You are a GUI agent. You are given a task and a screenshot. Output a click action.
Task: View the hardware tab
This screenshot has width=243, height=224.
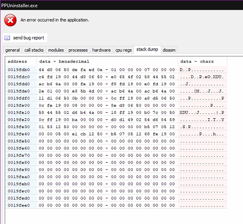(102, 50)
